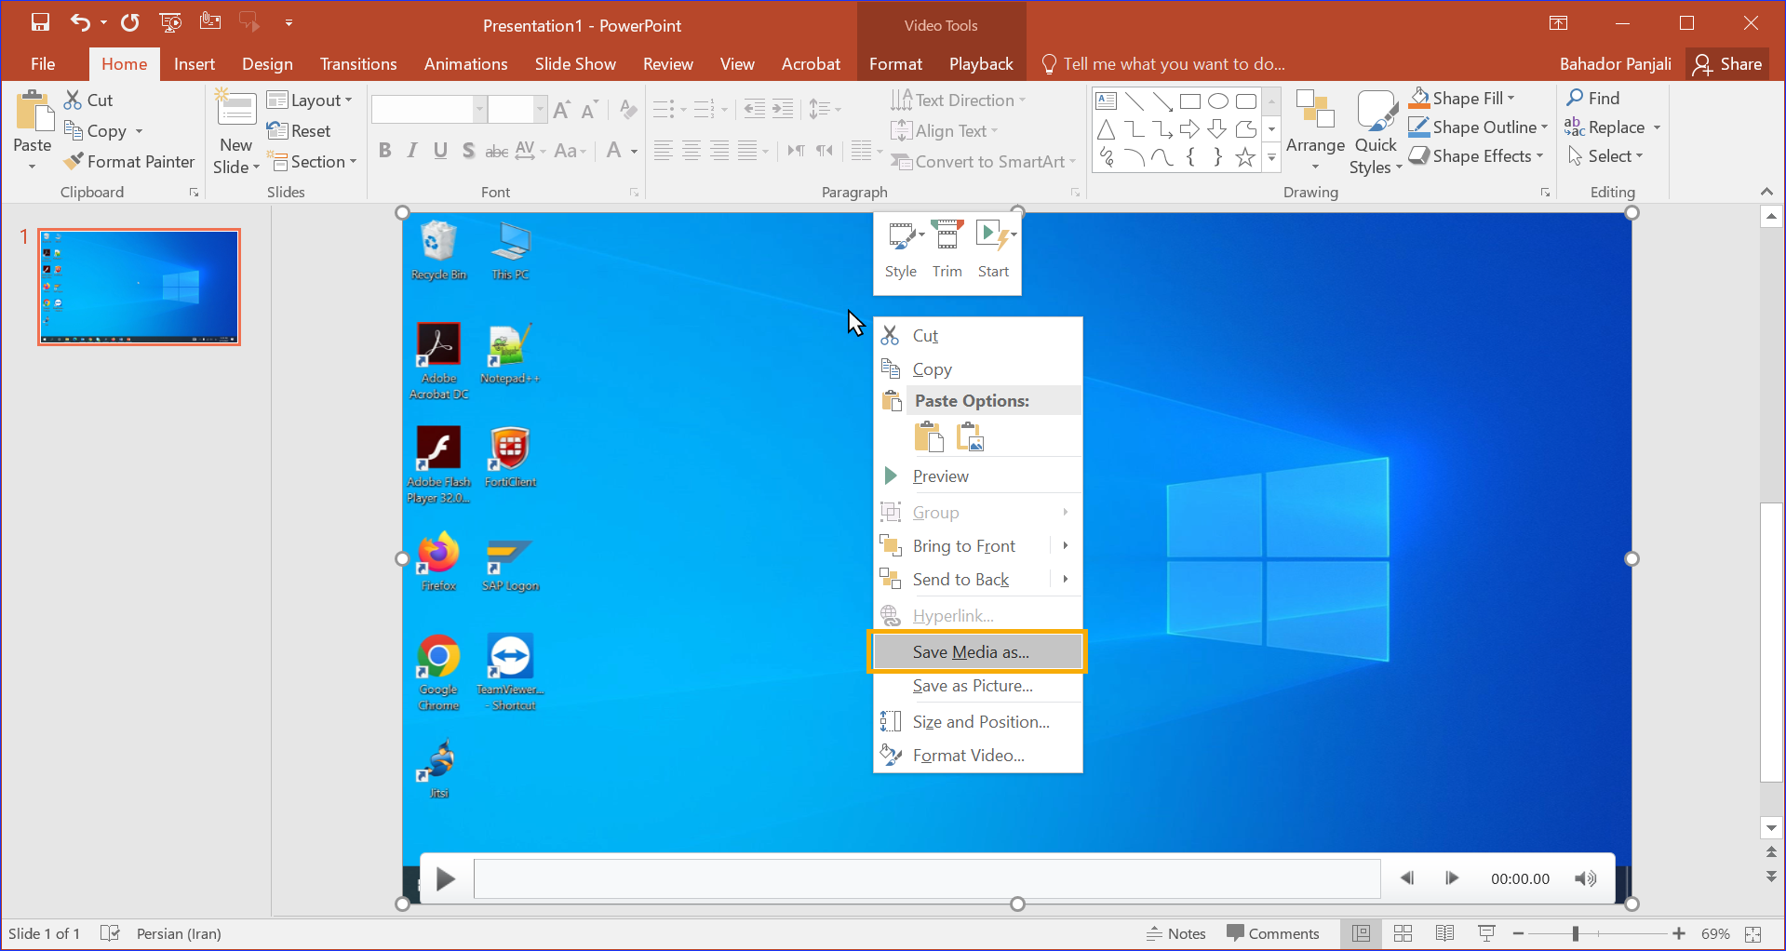The image size is (1786, 951).
Task: Select the five-point star shape
Action: click(x=1245, y=157)
